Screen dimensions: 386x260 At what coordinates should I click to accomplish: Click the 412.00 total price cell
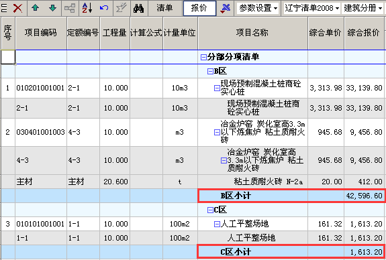pos(365,182)
